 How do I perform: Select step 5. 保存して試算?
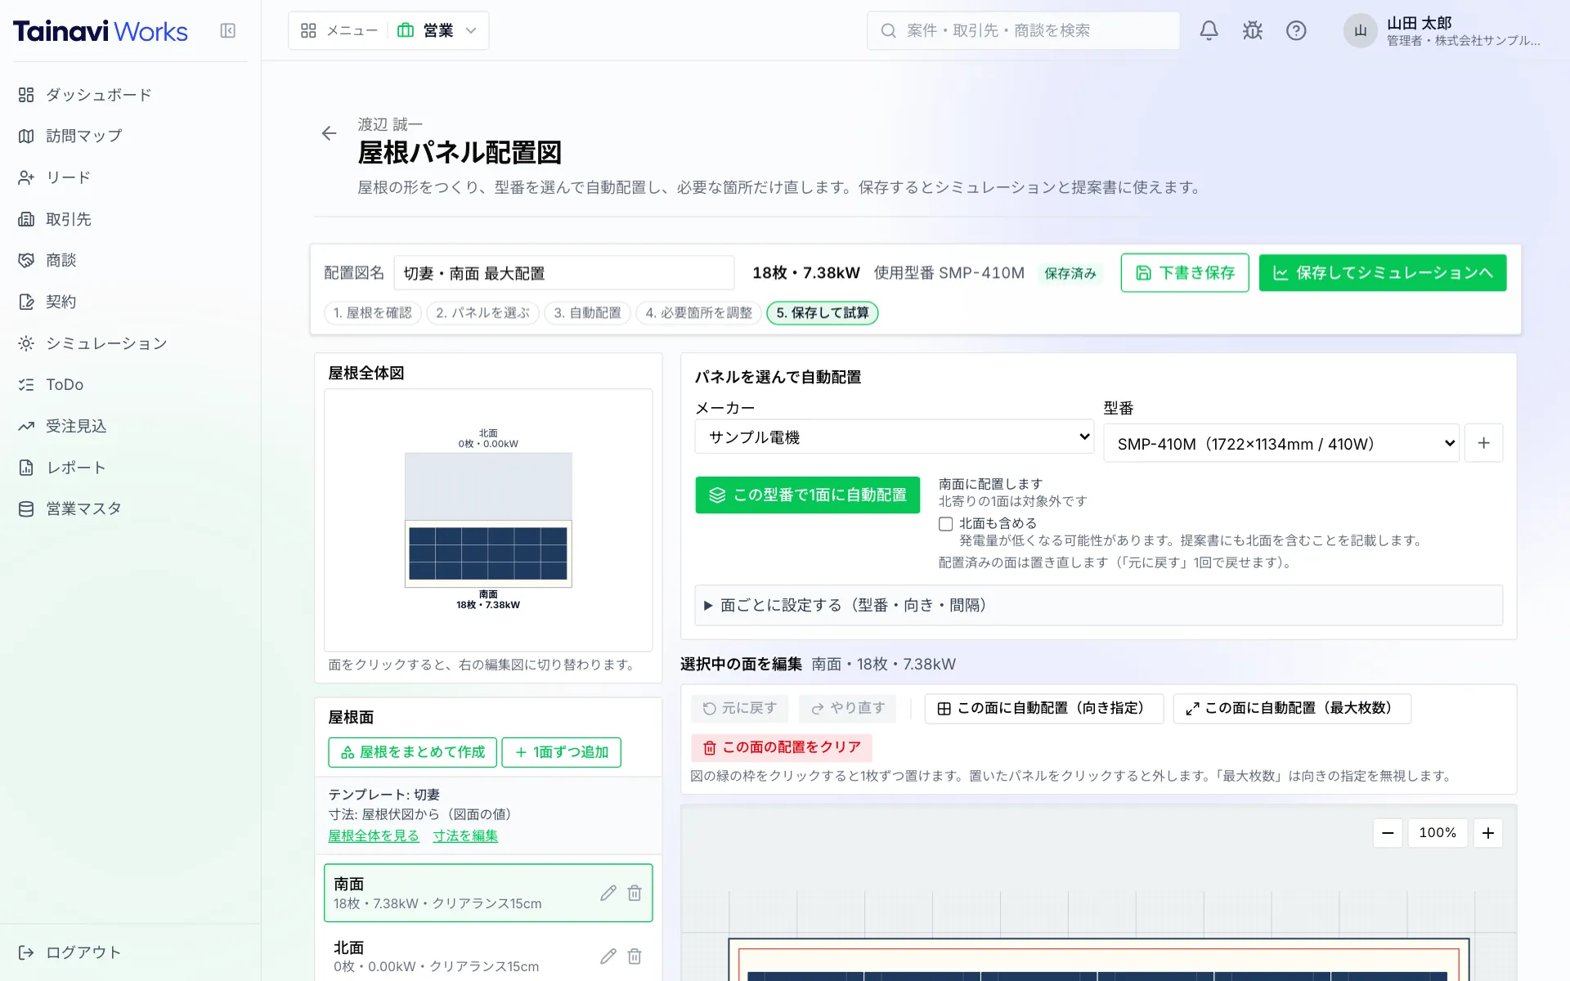(823, 313)
